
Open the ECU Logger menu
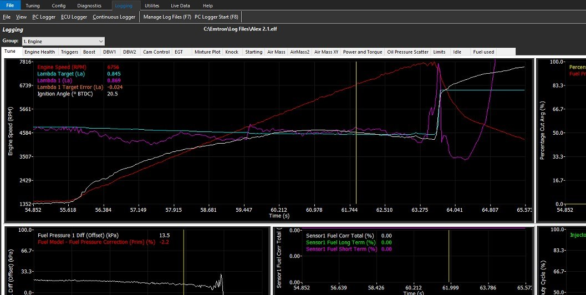click(74, 17)
